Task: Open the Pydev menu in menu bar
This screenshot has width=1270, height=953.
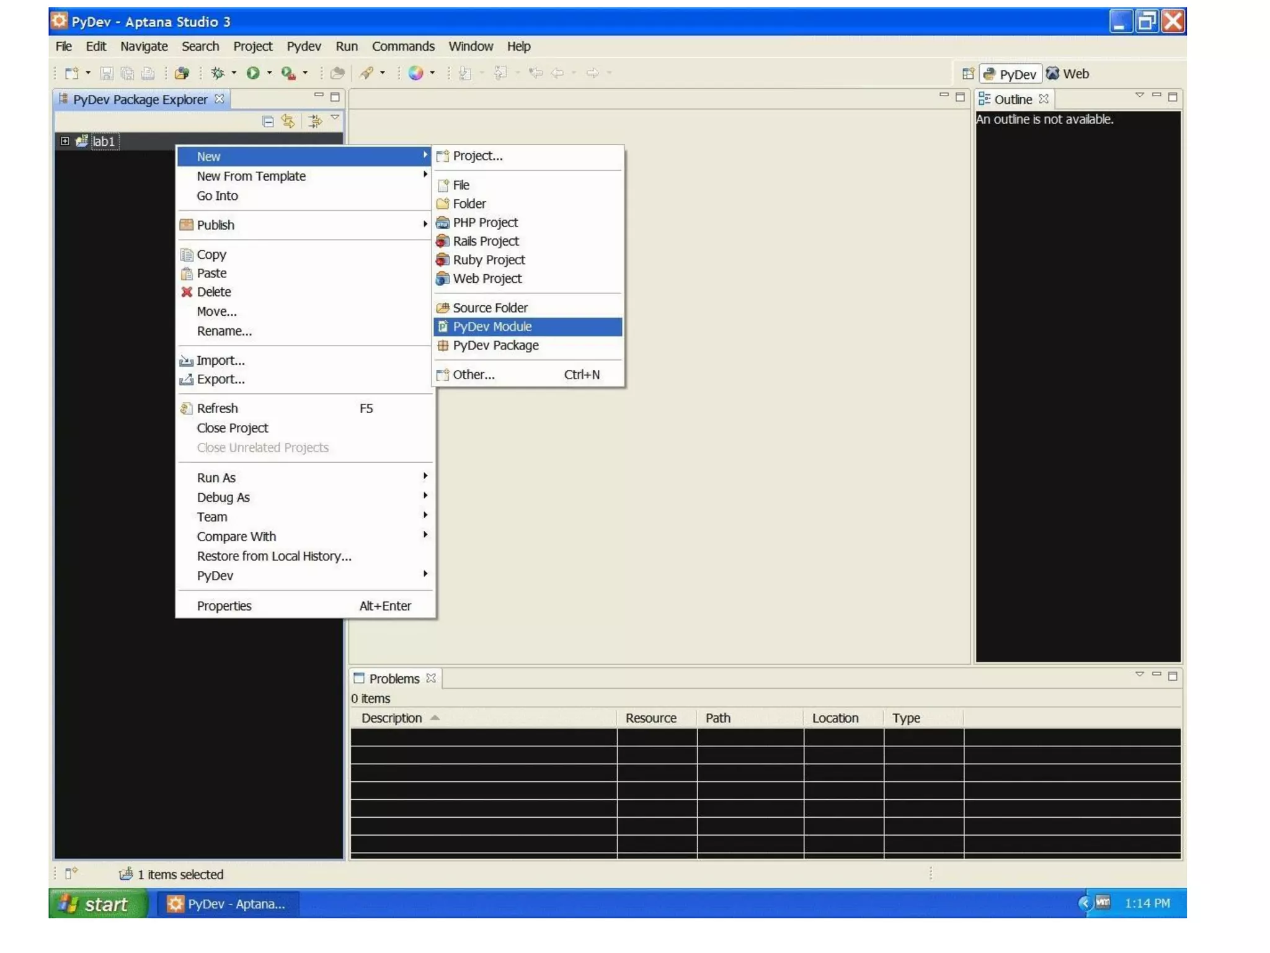Action: click(304, 47)
